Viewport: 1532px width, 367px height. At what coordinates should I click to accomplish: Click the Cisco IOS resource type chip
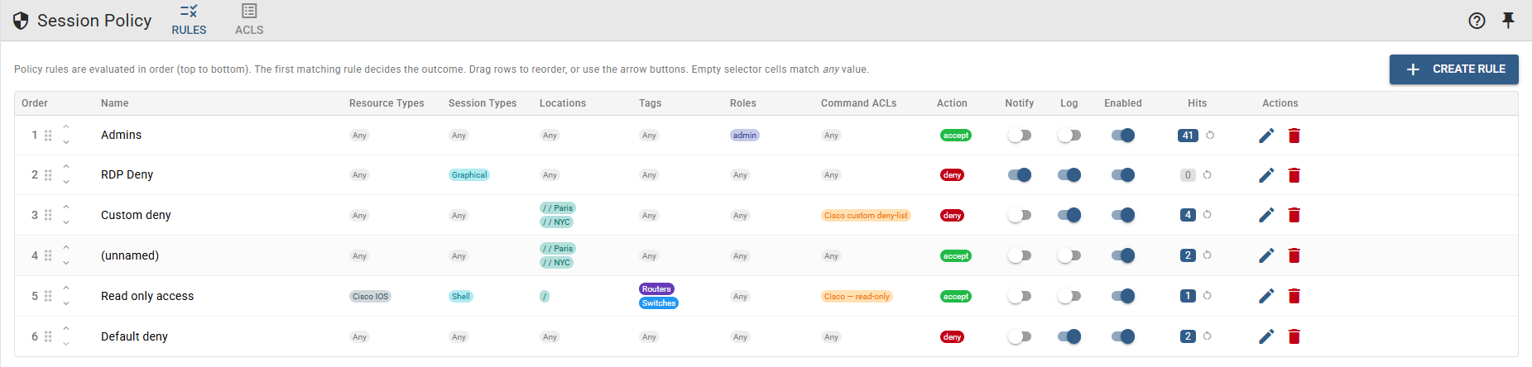370,296
